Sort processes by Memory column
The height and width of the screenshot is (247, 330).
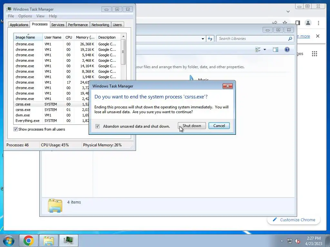tap(85, 37)
